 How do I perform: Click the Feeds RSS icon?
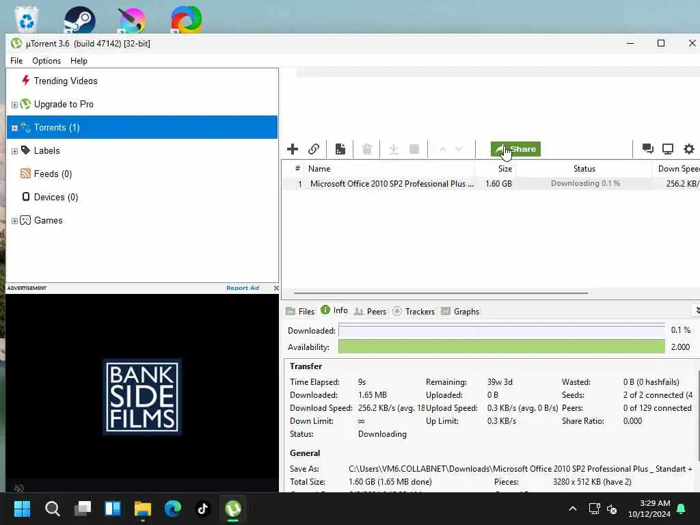point(25,173)
